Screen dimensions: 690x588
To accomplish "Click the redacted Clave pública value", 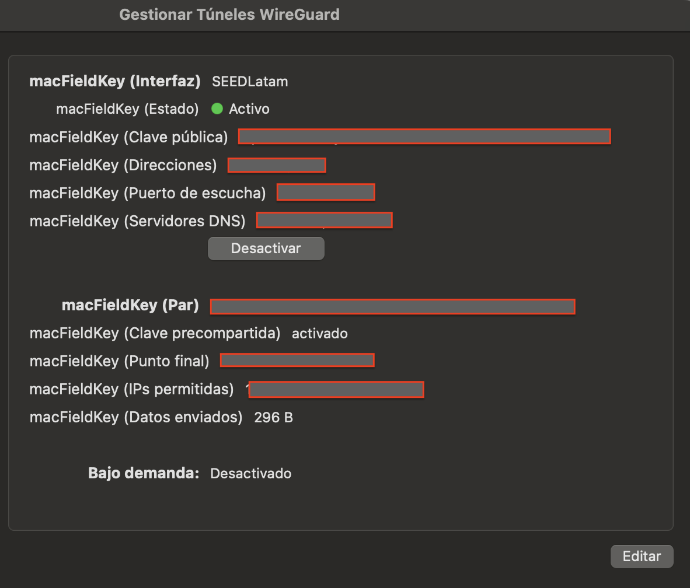I will tap(424, 136).
